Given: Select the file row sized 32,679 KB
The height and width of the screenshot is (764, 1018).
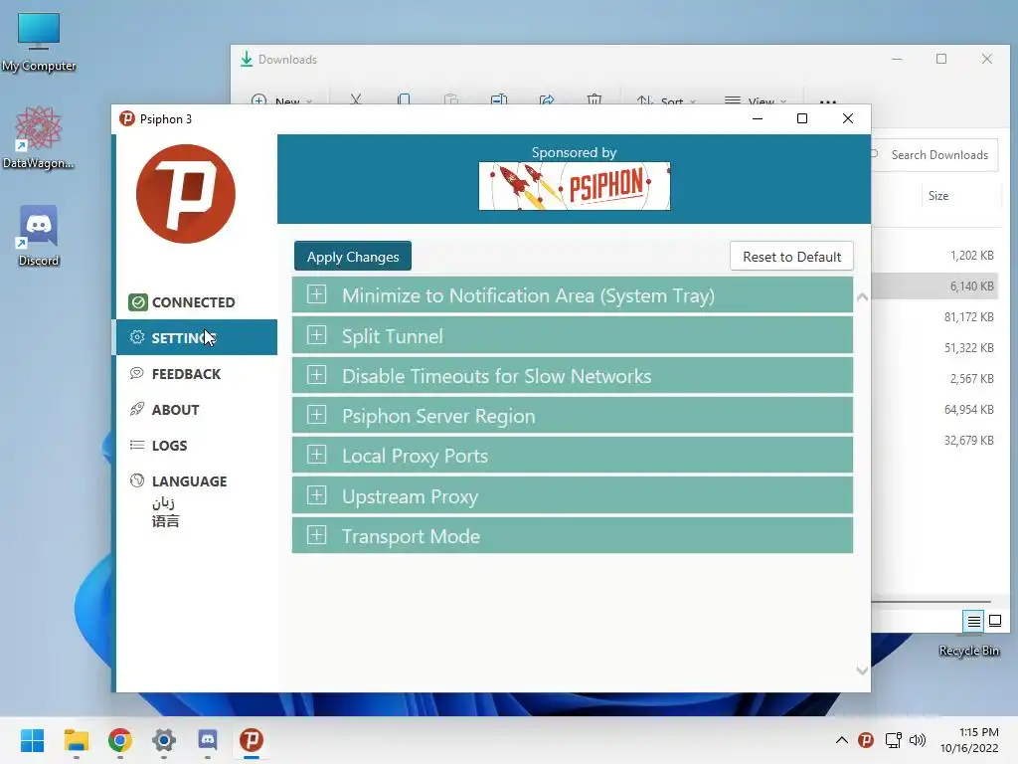Looking at the screenshot, I should (x=934, y=440).
